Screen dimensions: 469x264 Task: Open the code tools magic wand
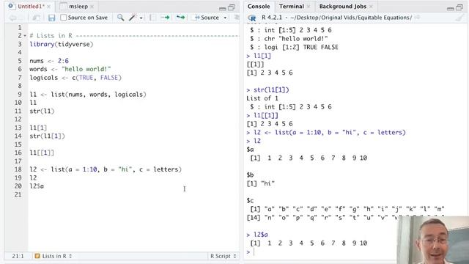point(133,18)
